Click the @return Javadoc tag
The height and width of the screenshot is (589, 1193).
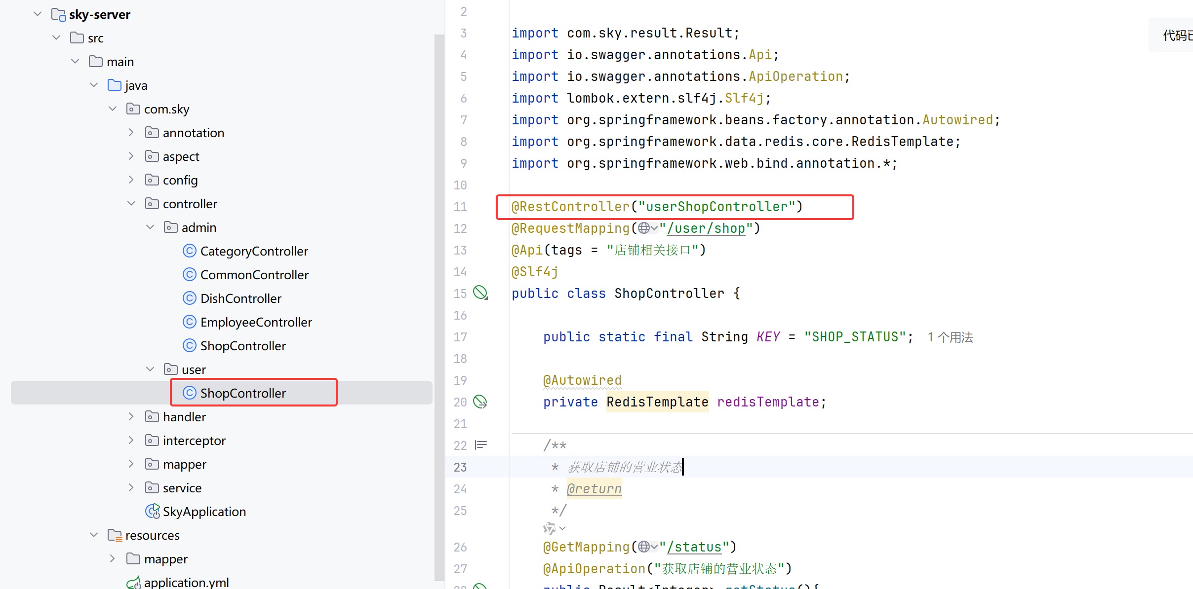click(x=594, y=489)
